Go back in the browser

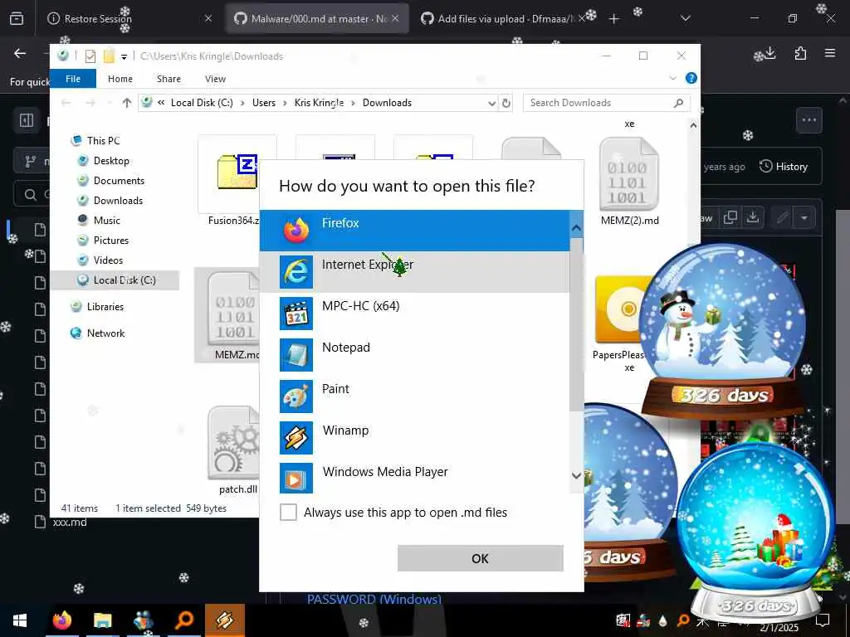20,53
